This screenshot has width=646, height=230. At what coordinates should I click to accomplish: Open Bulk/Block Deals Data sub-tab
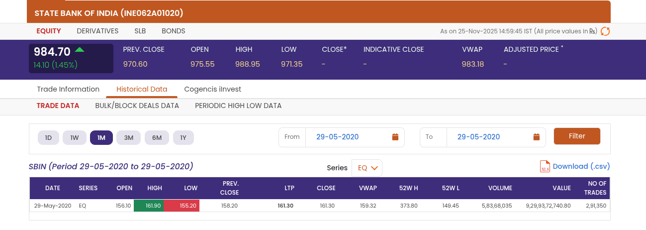[x=137, y=106]
